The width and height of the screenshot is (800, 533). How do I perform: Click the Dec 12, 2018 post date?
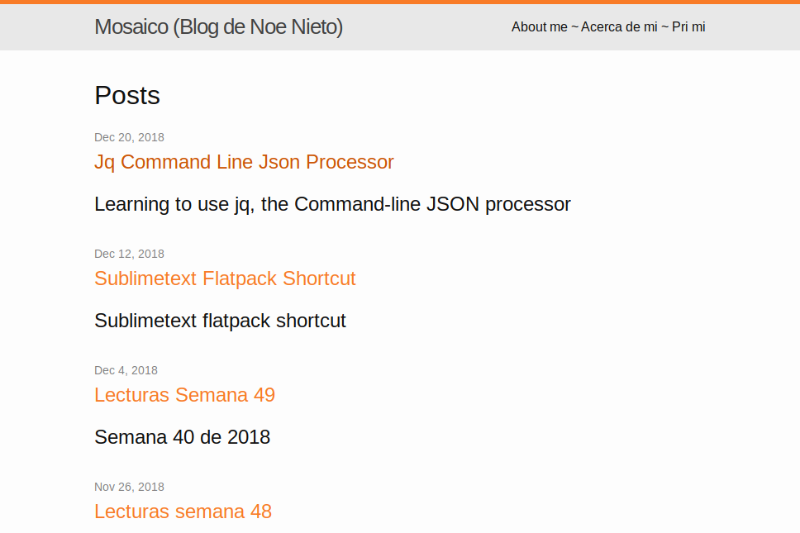129,254
